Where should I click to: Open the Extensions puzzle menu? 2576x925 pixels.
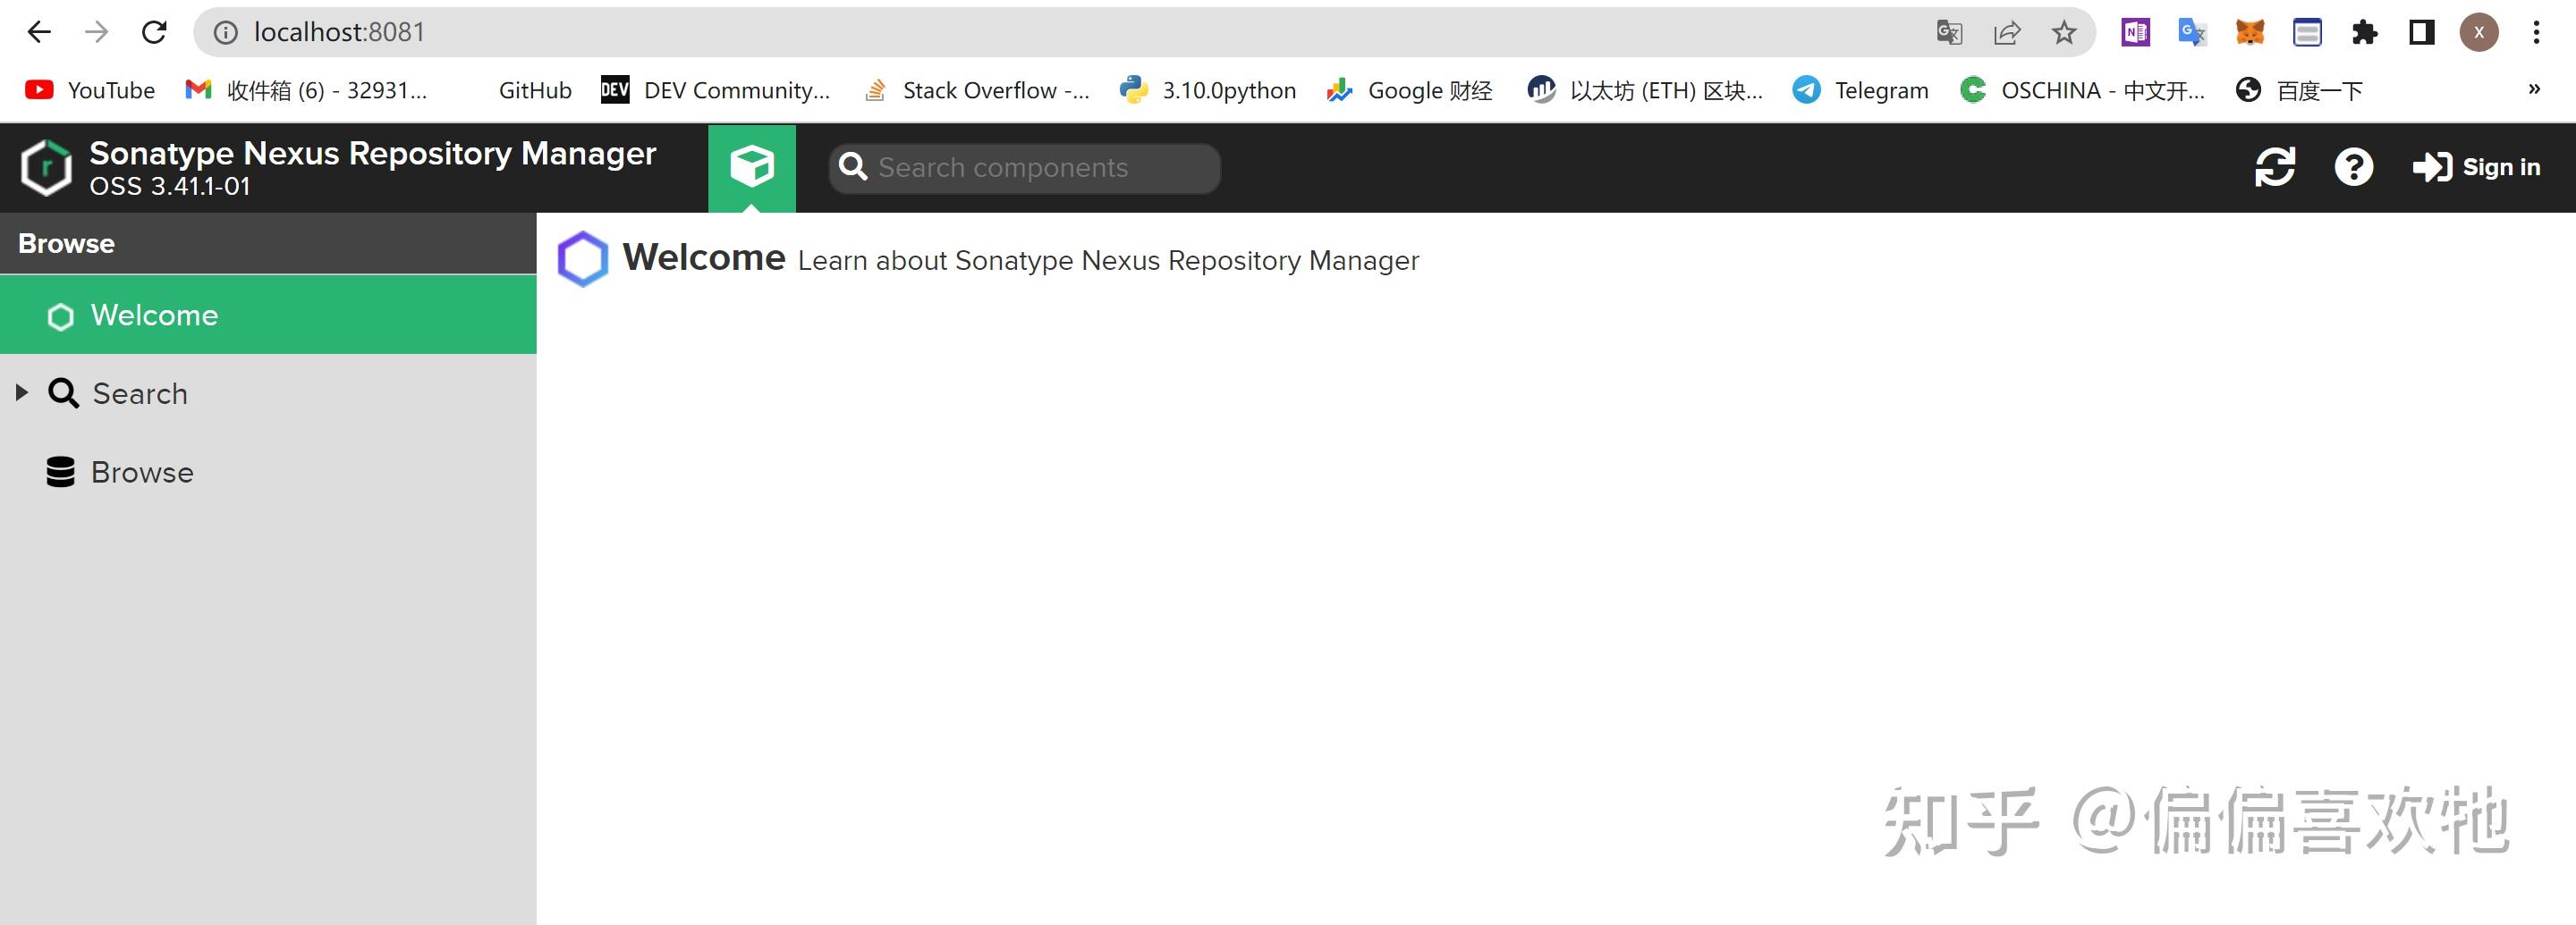click(x=2364, y=32)
